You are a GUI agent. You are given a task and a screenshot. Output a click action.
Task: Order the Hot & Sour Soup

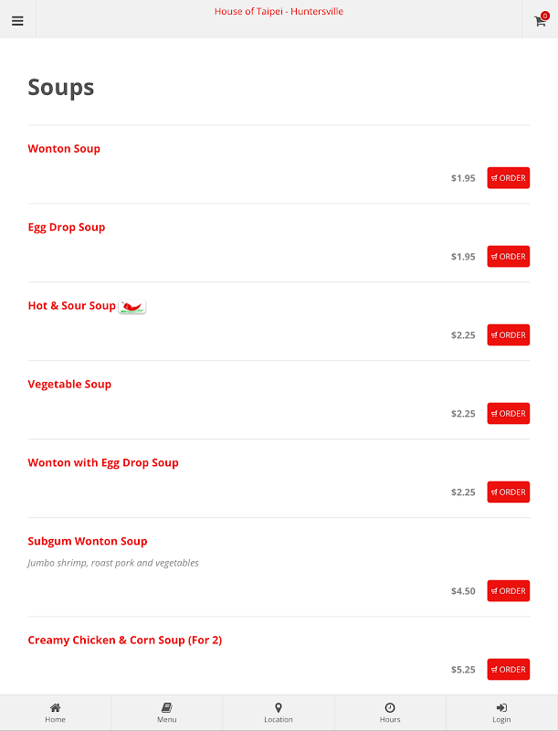point(508,334)
